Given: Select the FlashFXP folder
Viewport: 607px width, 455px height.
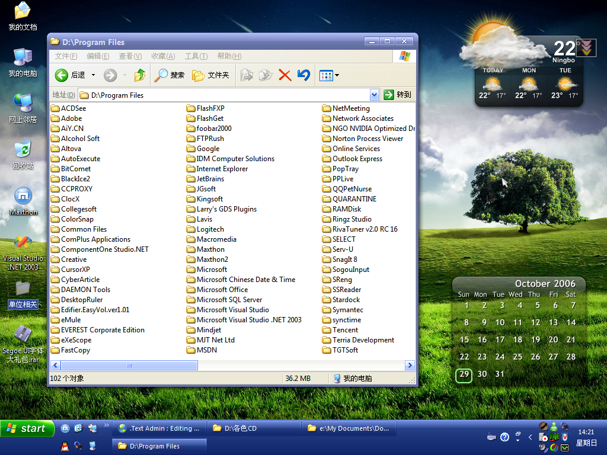Looking at the screenshot, I should 206,108.
